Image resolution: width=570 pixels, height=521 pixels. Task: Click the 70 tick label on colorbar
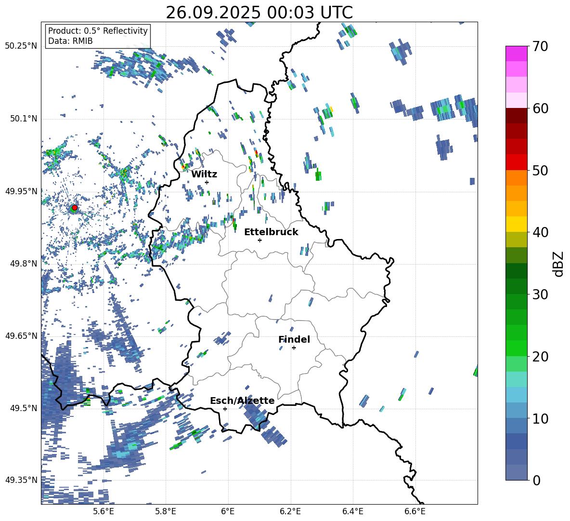pyautogui.click(x=542, y=46)
